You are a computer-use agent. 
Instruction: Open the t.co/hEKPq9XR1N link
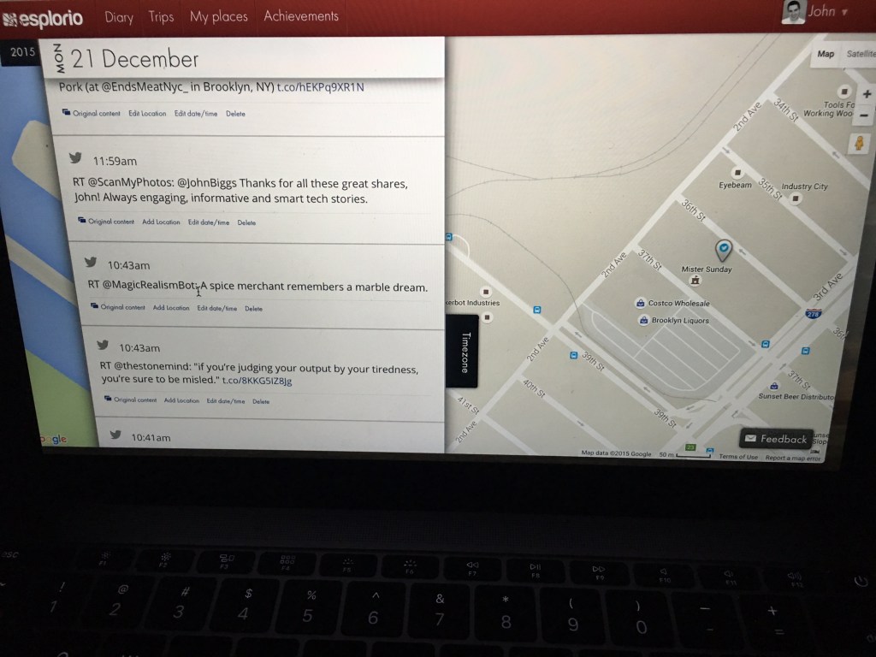[321, 87]
